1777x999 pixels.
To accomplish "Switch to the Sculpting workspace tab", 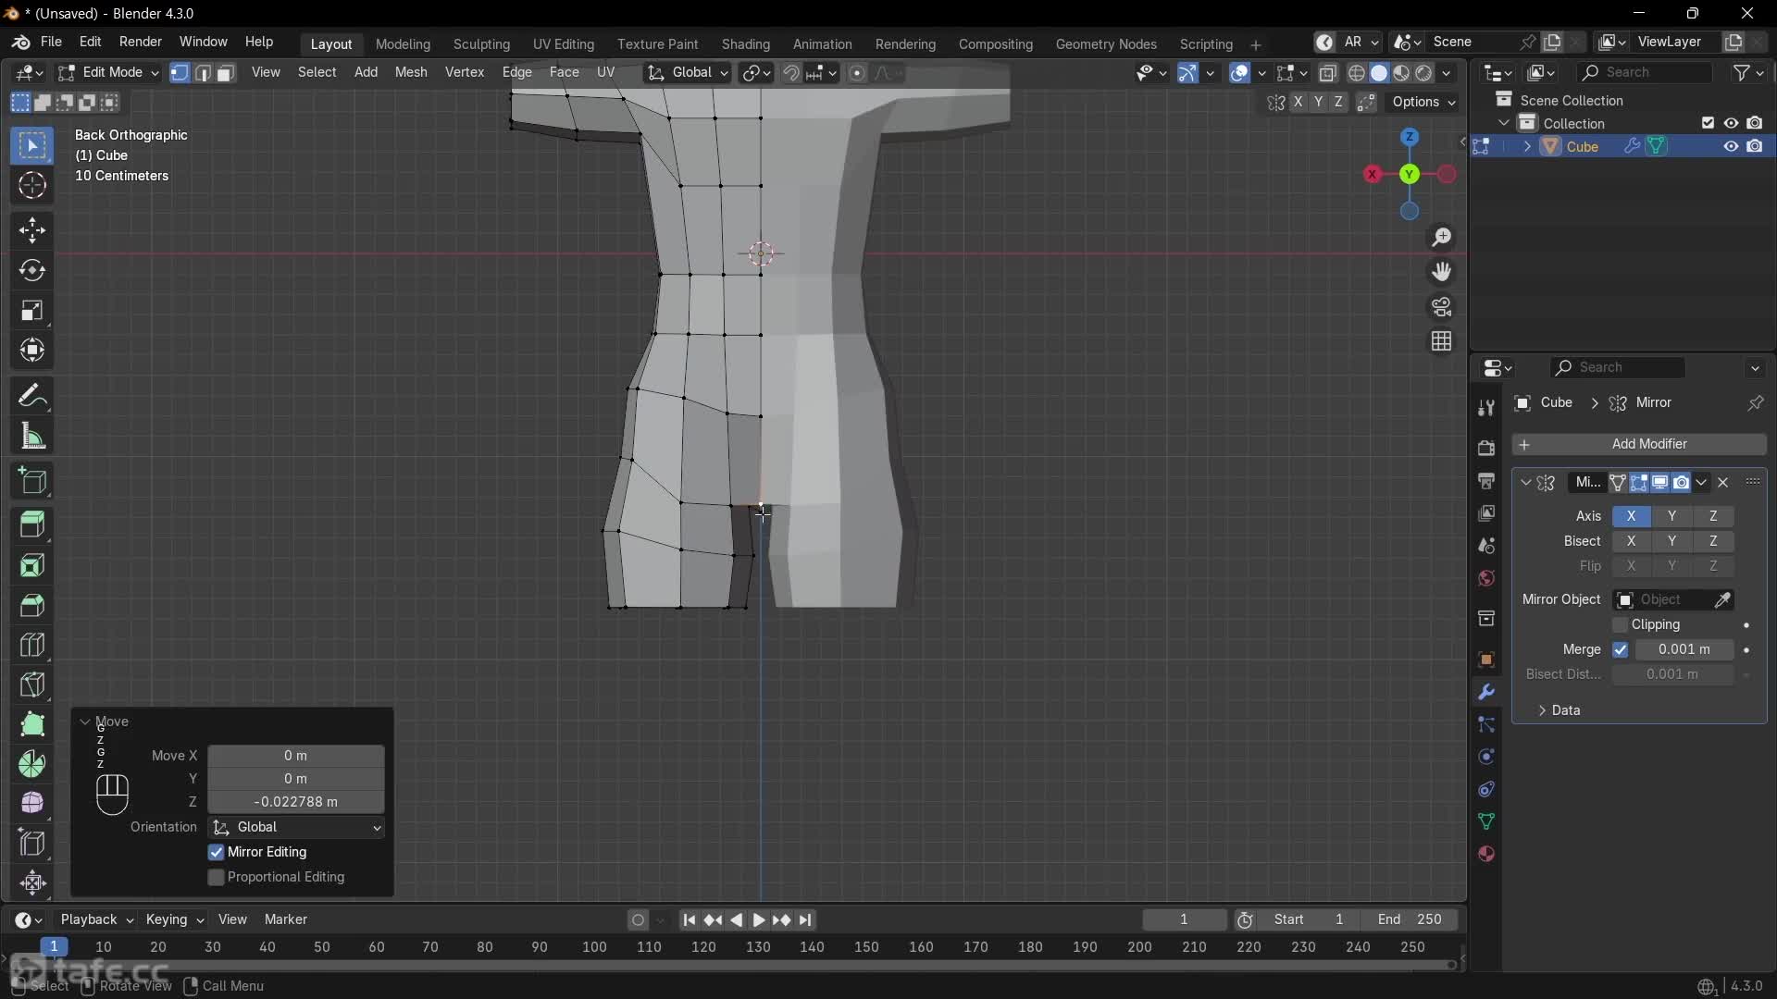I will coord(481,44).
